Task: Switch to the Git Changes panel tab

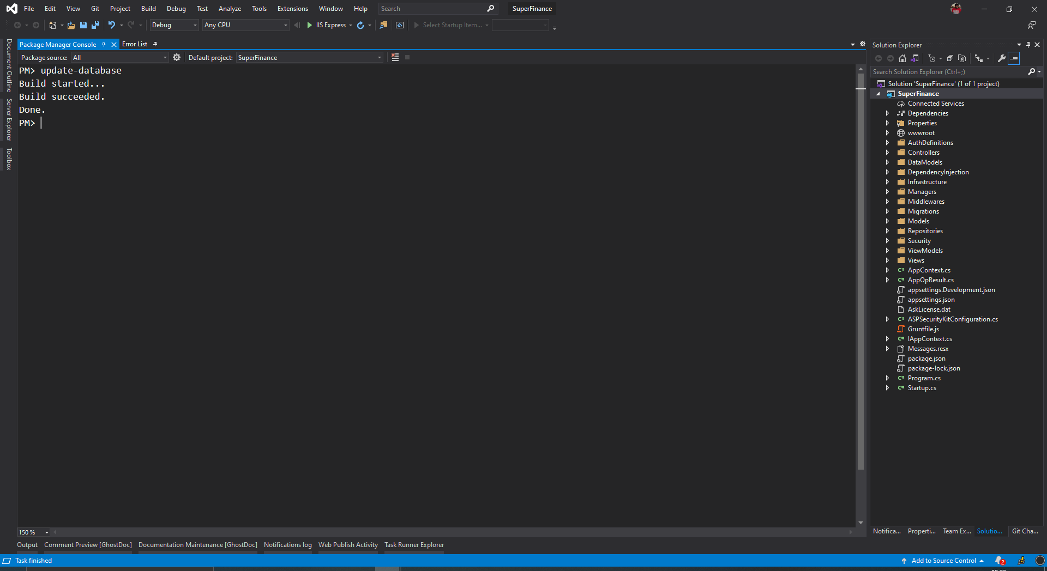Action: (x=1025, y=531)
